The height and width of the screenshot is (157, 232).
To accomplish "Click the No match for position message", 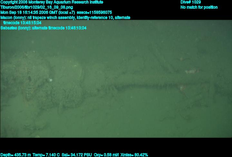I will coord(199,7).
